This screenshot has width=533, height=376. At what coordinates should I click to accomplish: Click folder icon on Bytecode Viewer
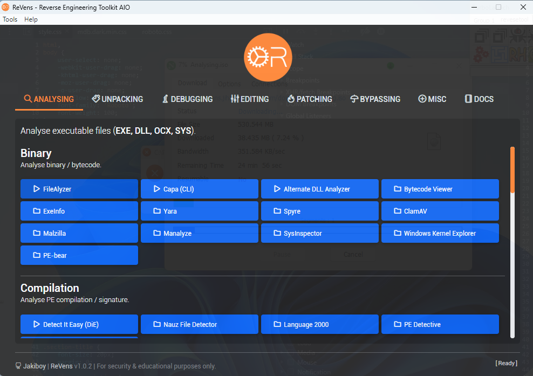tap(398, 189)
